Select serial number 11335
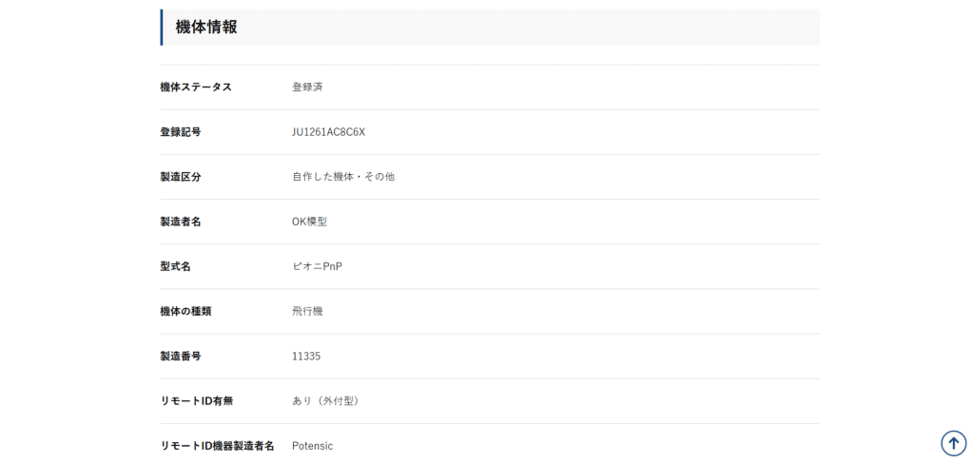Screen dimensions: 974x465 coord(306,356)
